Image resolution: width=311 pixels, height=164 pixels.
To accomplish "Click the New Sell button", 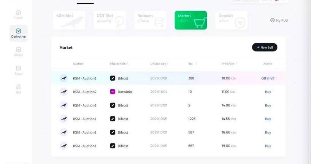I will [265, 47].
